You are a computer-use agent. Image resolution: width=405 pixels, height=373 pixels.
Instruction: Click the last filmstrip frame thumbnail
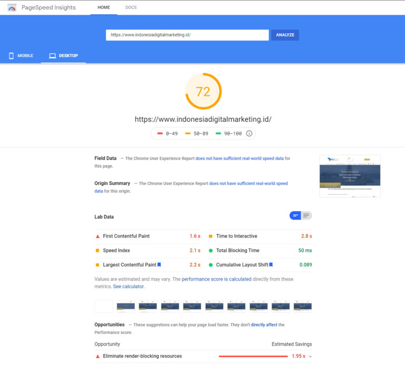(303, 307)
